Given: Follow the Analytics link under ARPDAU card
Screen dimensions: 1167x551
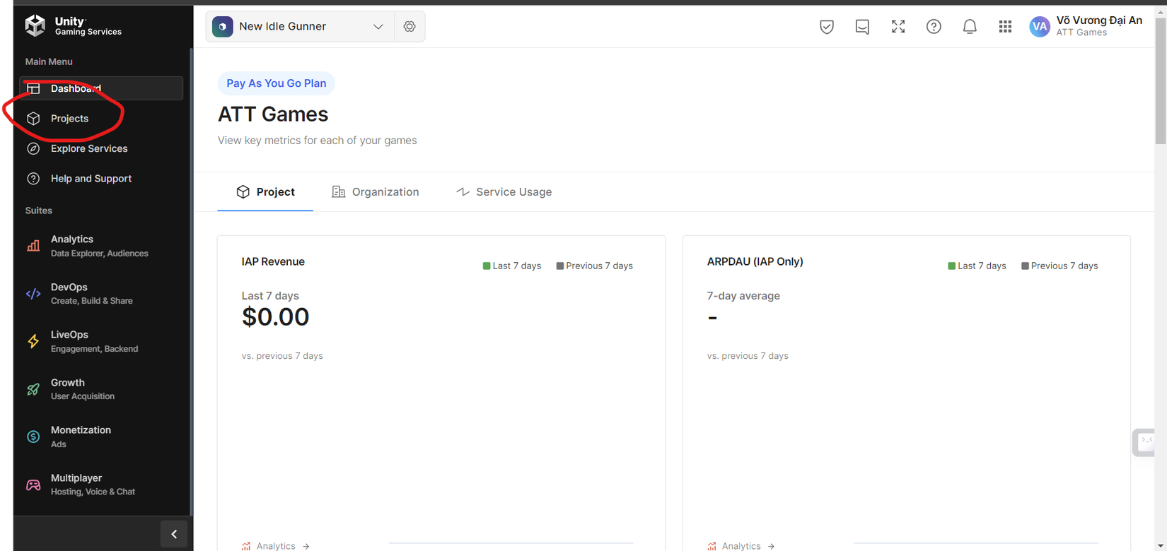Looking at the screenshot, I should (x=741, y=546).
